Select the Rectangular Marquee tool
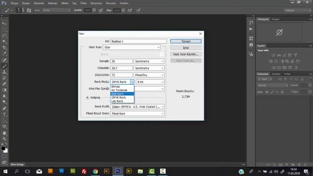 (x=4, y=29)
